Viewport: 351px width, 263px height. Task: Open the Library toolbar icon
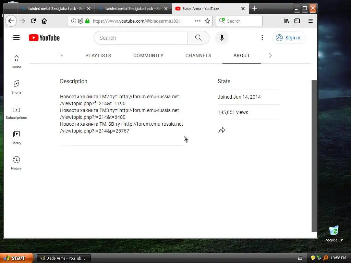pos(286,21)
